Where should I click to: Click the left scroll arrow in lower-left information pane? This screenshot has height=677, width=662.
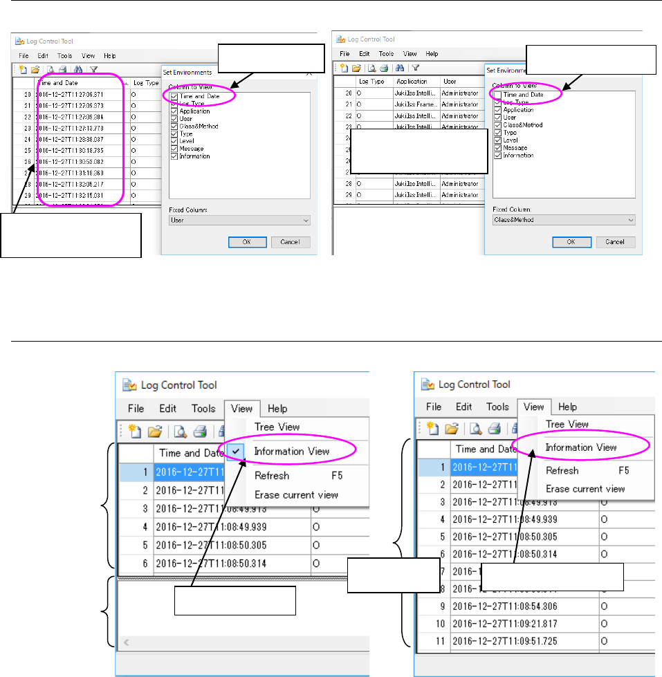point(126,642)
